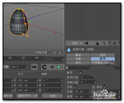Adjust the 0 F frame stepper
Viewport: 124px width, 103px height.
tap(63, 59)
